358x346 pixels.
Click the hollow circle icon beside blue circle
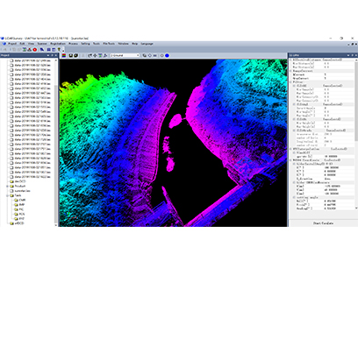click(161, 55)
